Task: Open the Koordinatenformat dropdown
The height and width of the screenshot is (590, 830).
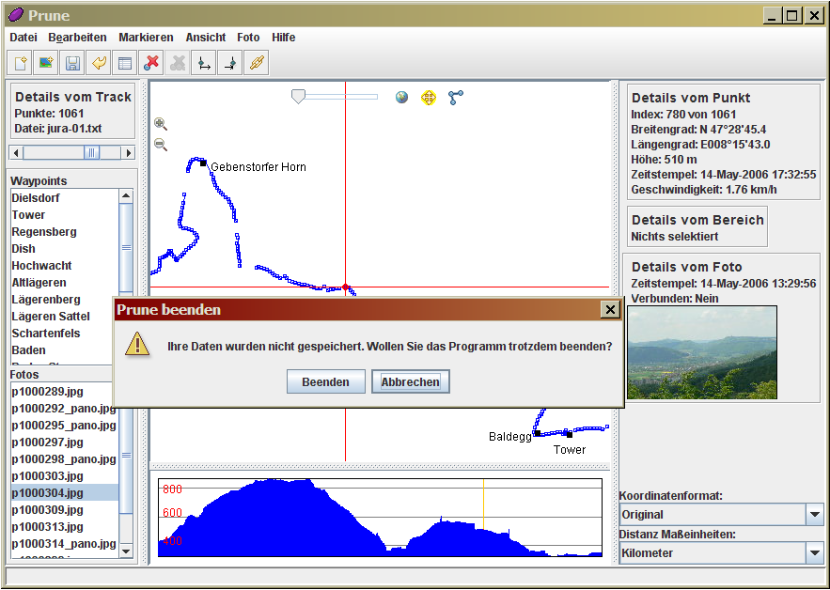Action: click(x=815, y=515)
